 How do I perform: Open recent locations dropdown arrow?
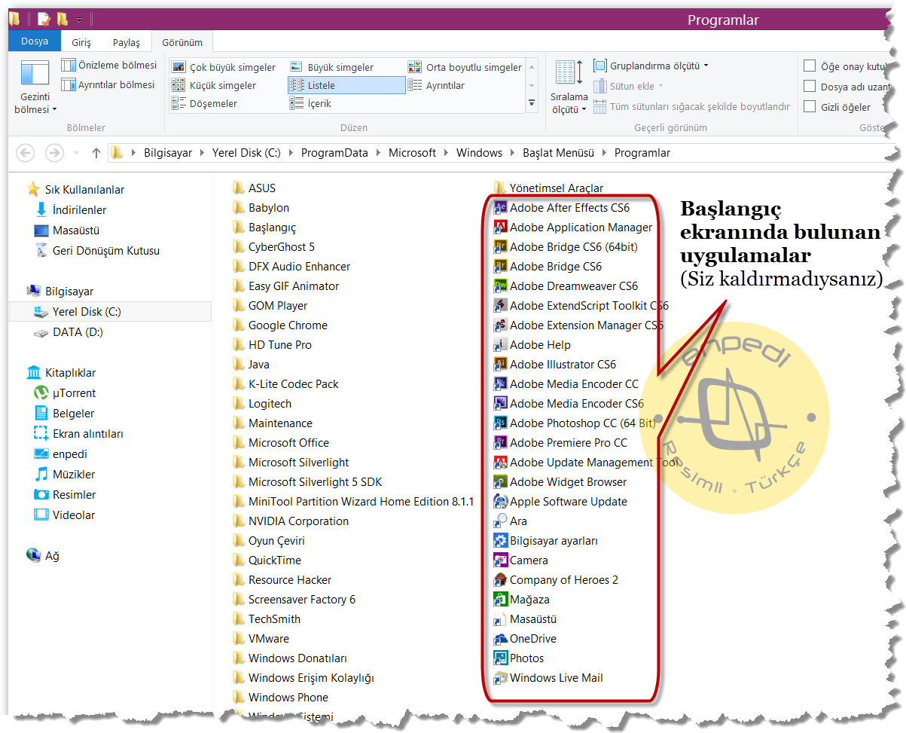pos(76,153)
